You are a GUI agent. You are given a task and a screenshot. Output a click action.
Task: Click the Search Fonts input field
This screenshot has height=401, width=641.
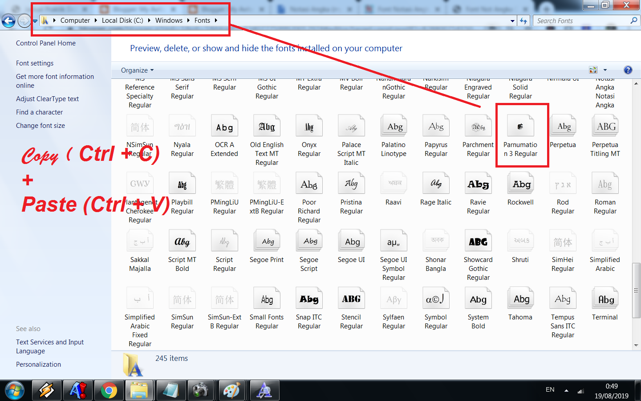582,20
